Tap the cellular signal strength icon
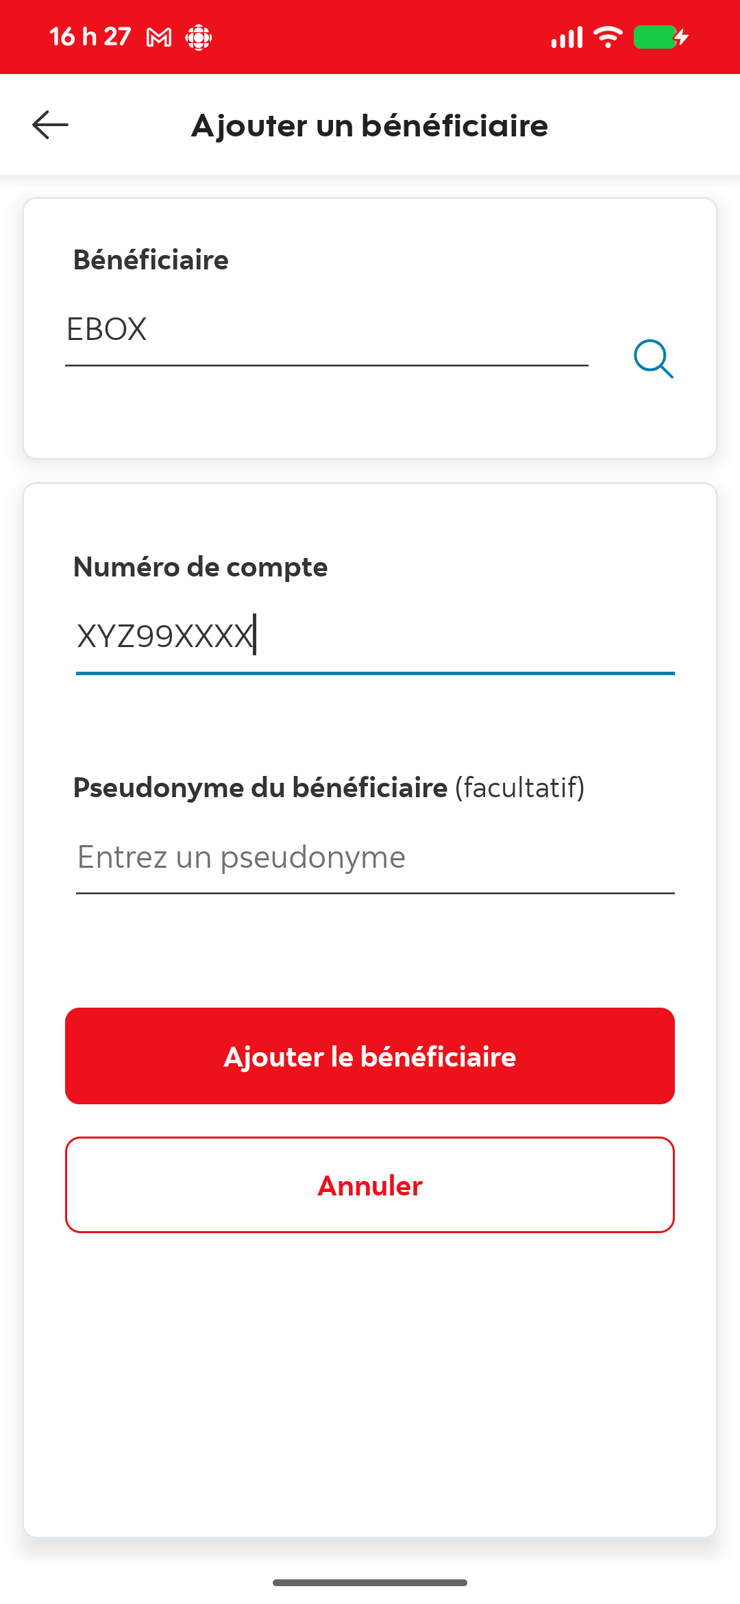The image size is (740, 1604). [567, 38]
